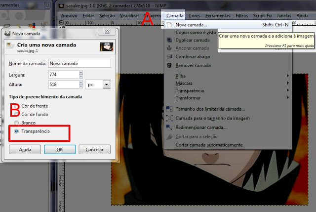Click the Camada para o tamanho da imagem icon
316x212 pixels.
pos(169,118)
